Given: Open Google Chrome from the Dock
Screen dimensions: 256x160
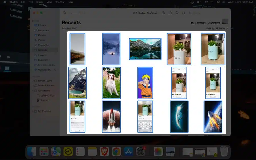Looking at the screenshot, I should pos(116,151).
